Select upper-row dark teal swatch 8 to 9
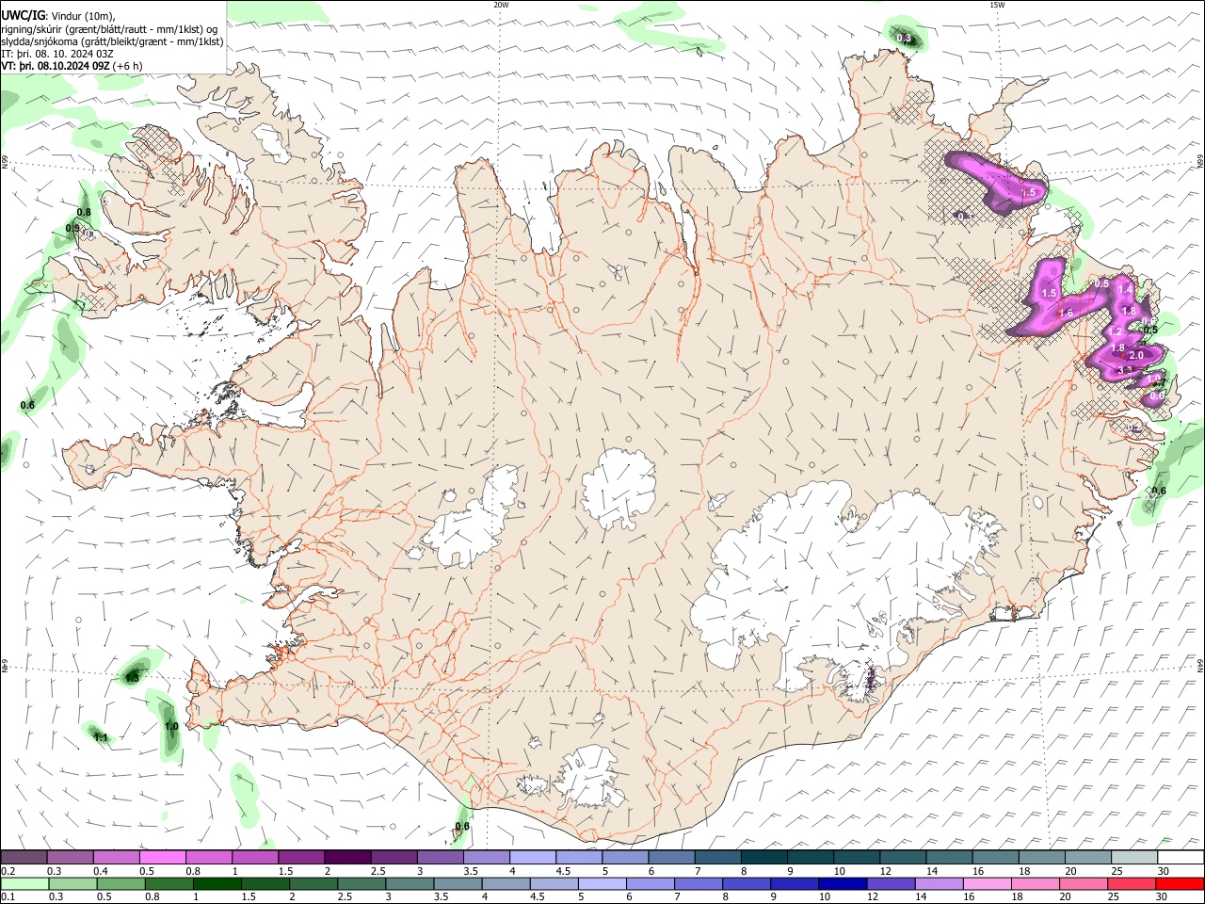This screenshot has width=1205, height=904. tap(764, 857)
